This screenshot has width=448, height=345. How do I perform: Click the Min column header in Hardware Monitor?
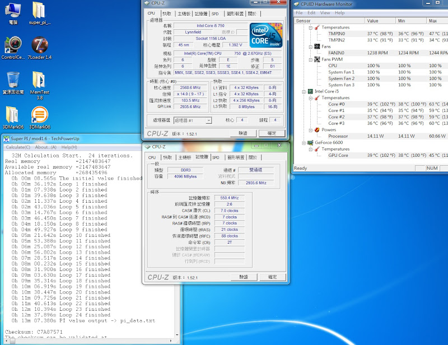click(x=411, y=21)
